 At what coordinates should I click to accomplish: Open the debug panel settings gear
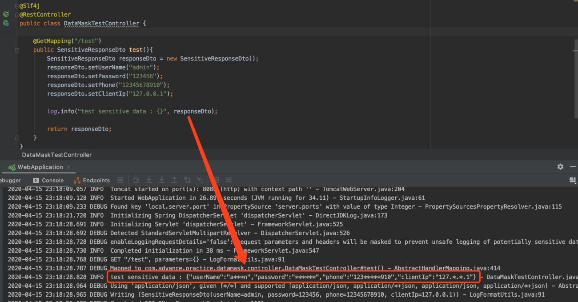560,167
